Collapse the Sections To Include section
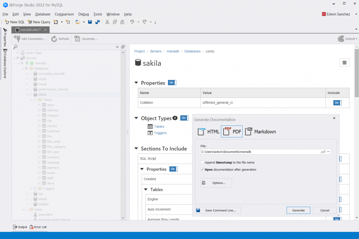 tap(136, 149)
